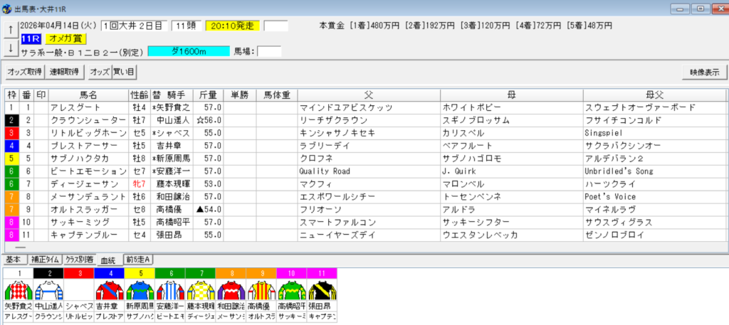Click dam J. Quirk cell
Viewport: 729px width, 325px height.
coord(511,171)
